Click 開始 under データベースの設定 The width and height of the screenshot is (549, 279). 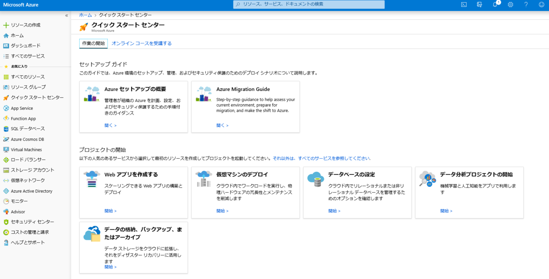pos(334,211)
